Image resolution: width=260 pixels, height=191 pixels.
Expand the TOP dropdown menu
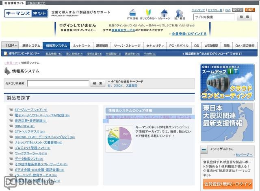coord(10,46)
